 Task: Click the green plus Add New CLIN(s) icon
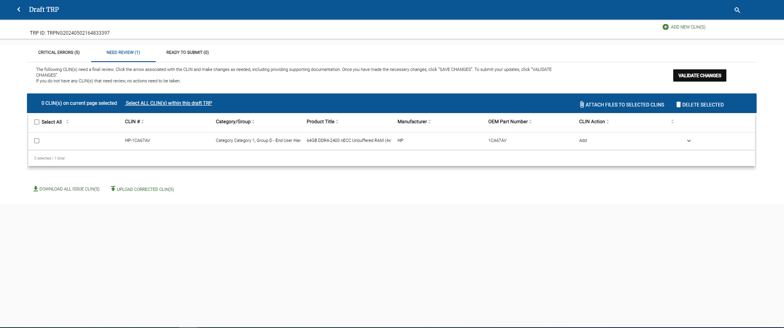tap(665, 27)
